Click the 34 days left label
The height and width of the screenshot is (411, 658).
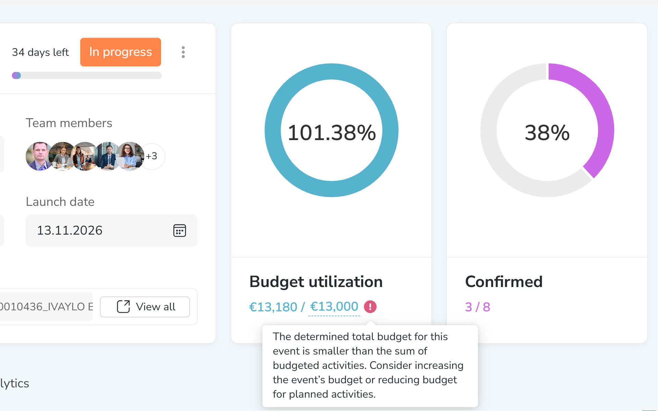(x=40, y=52)
